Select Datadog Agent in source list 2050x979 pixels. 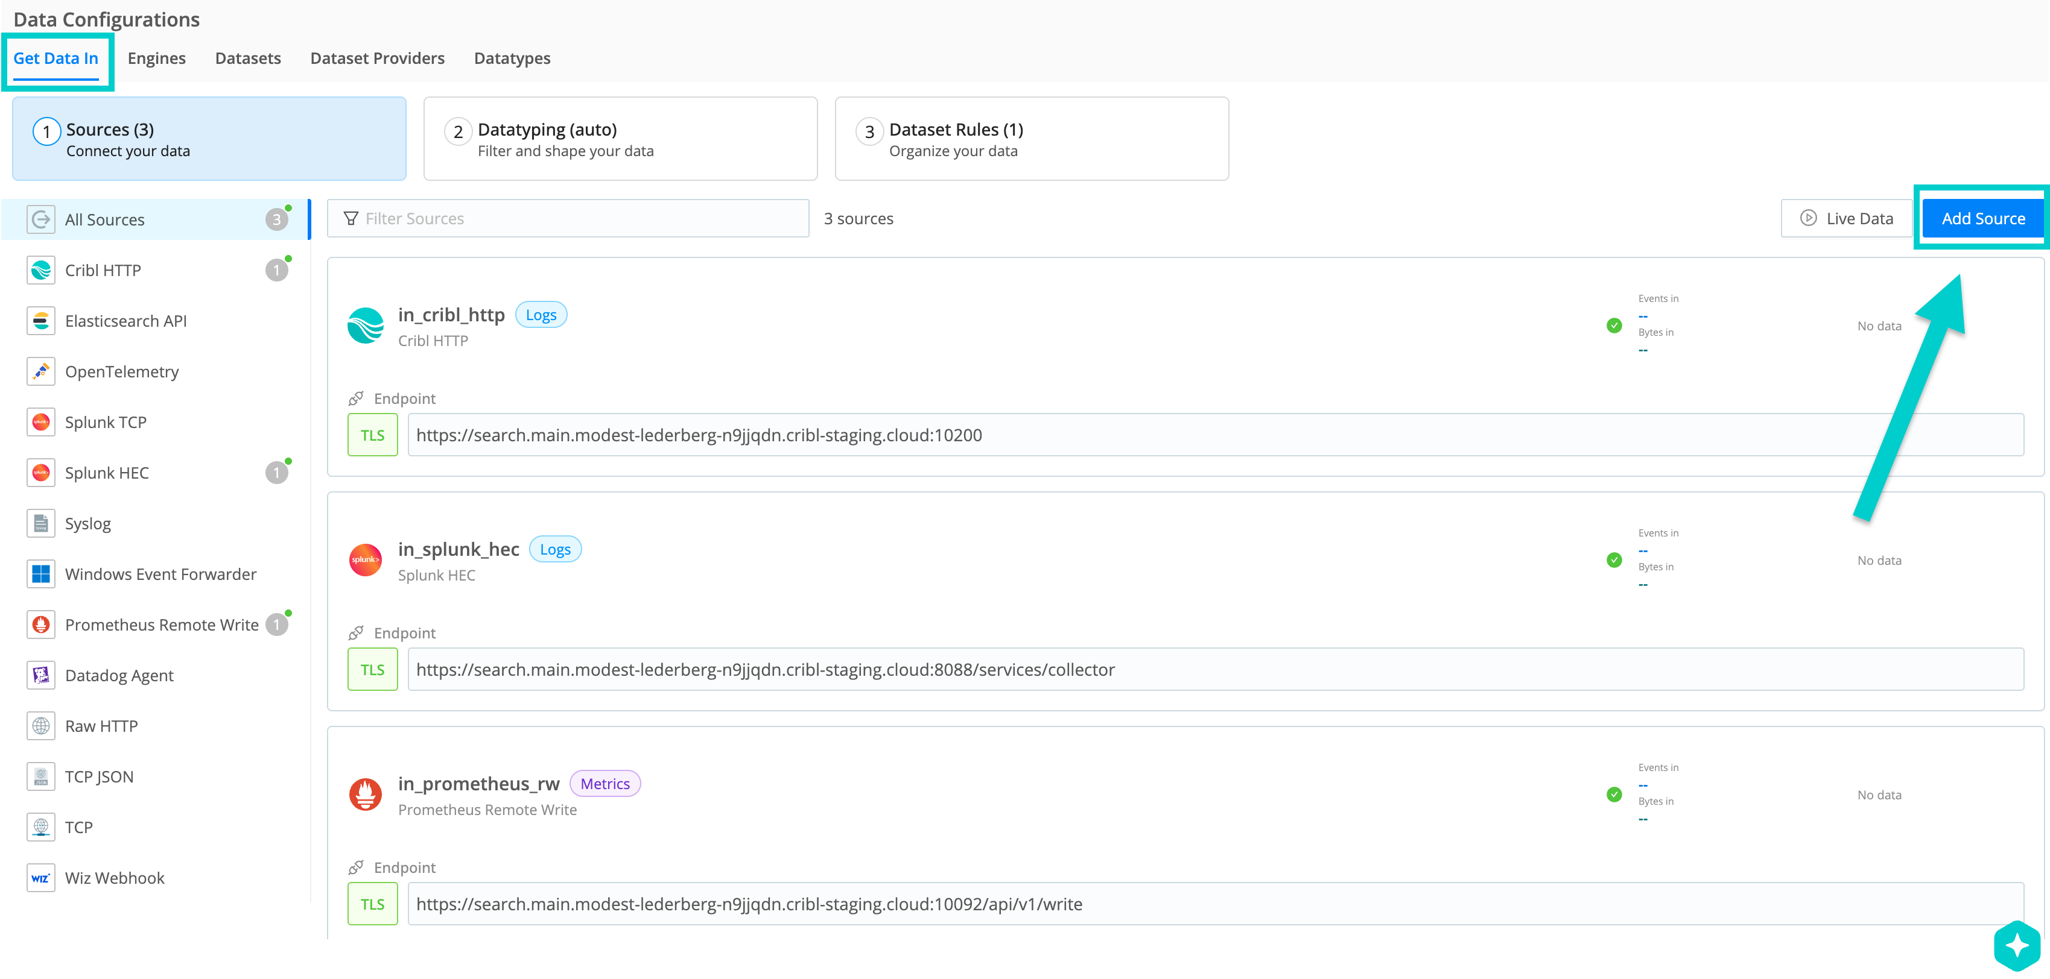[x=155, y=675]
